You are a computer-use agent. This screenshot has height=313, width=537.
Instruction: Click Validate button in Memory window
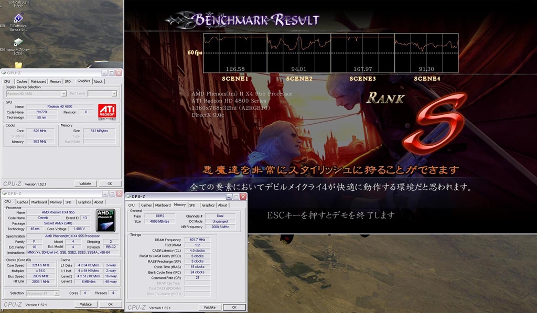[210, 307]
